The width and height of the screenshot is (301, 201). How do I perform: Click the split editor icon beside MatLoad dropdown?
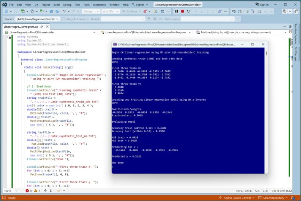click(291, 32)
